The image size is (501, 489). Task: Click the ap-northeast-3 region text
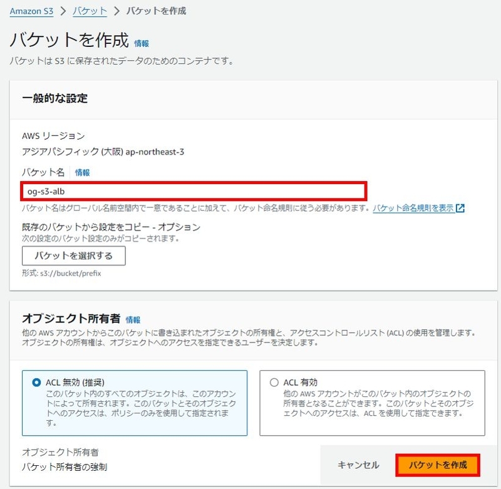pos(155,152)
